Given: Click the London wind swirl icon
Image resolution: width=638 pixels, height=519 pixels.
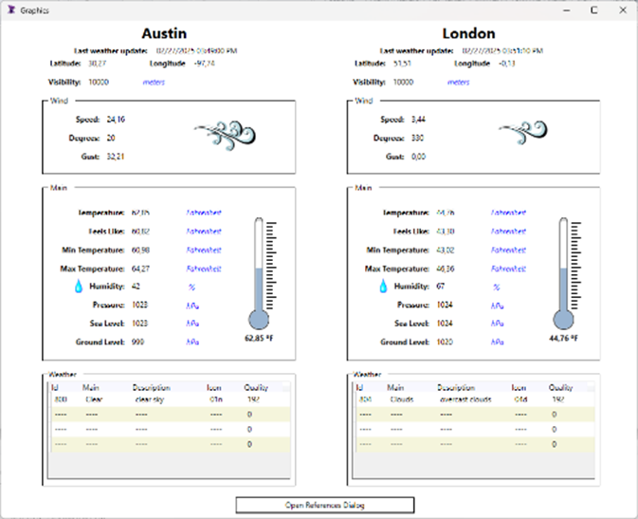Looking at the screenshot, I should click(533, 136).
